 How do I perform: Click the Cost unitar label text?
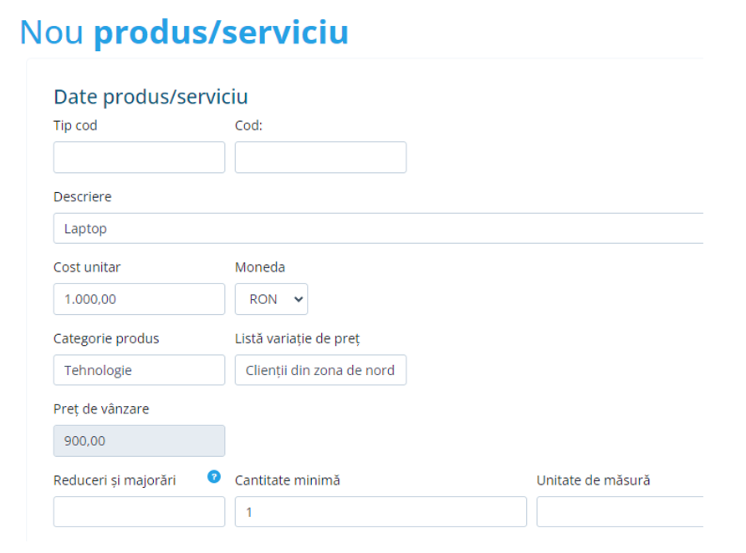coord(88,268)
